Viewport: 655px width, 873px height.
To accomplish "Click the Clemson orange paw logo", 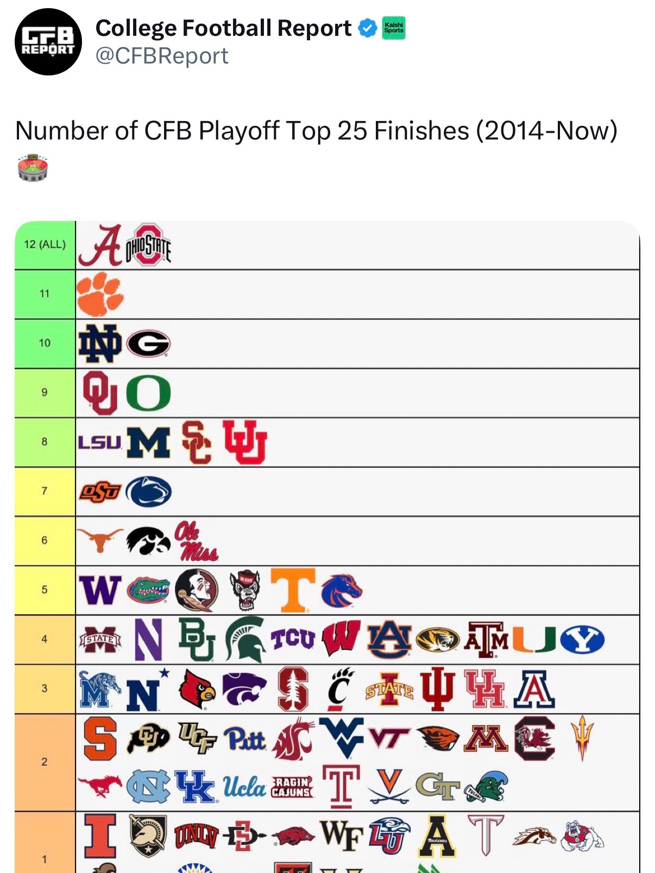I will pos(100,294).
